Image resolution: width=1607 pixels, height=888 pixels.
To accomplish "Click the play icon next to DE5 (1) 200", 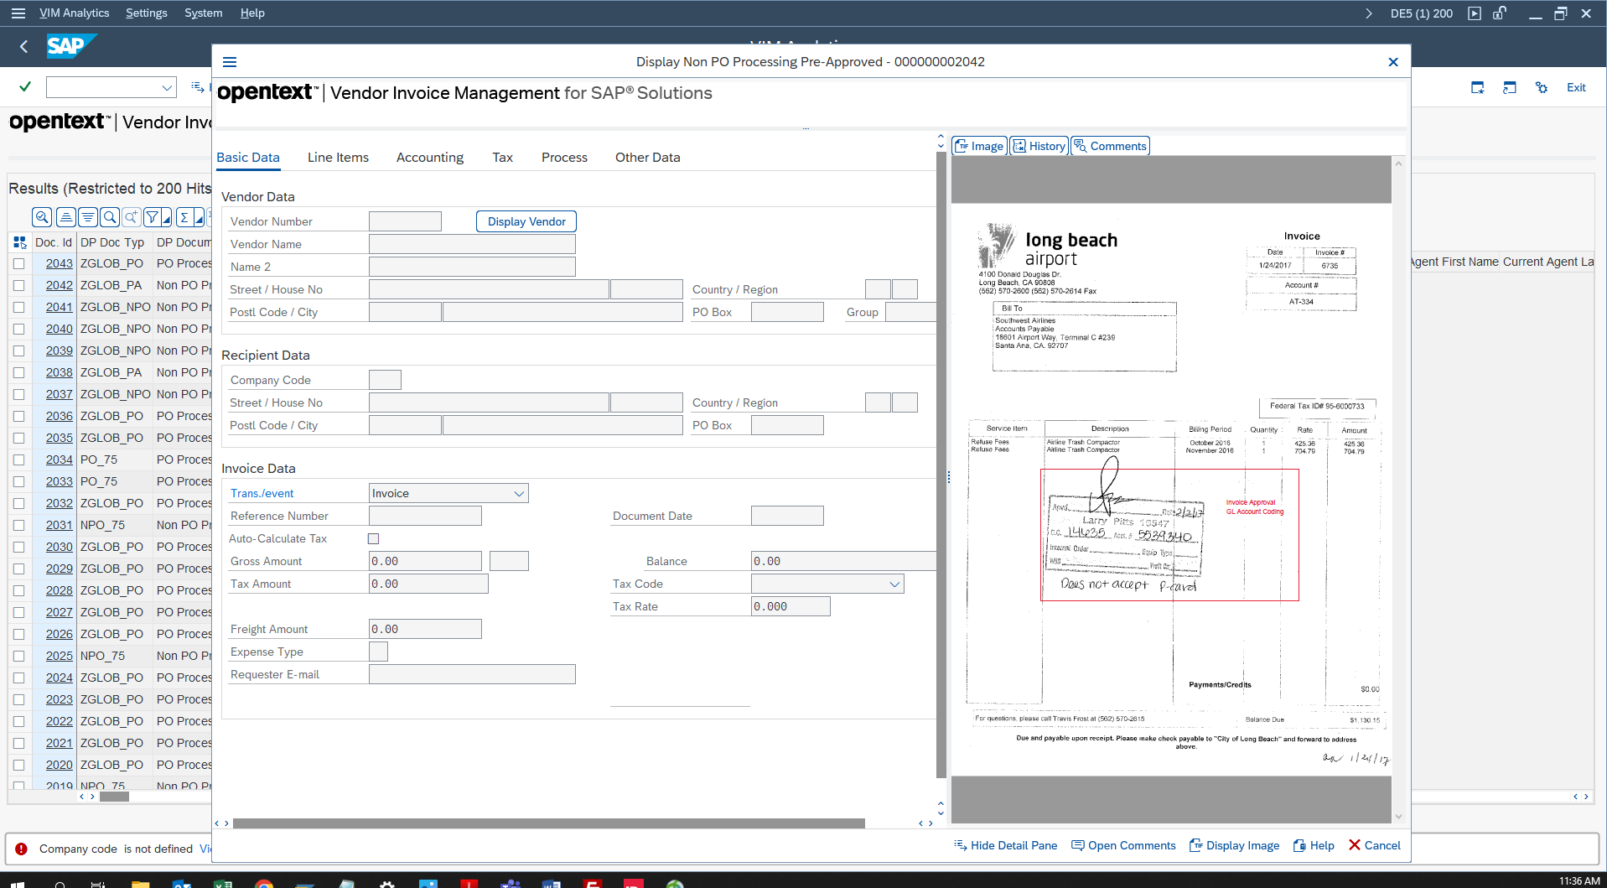I will pos(1475,13).
